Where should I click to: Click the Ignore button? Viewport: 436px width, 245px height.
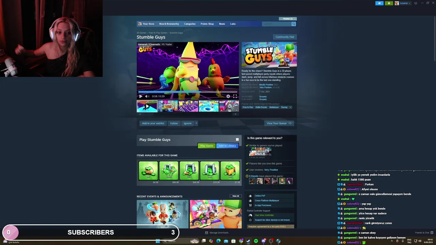[x=187, y=123]
